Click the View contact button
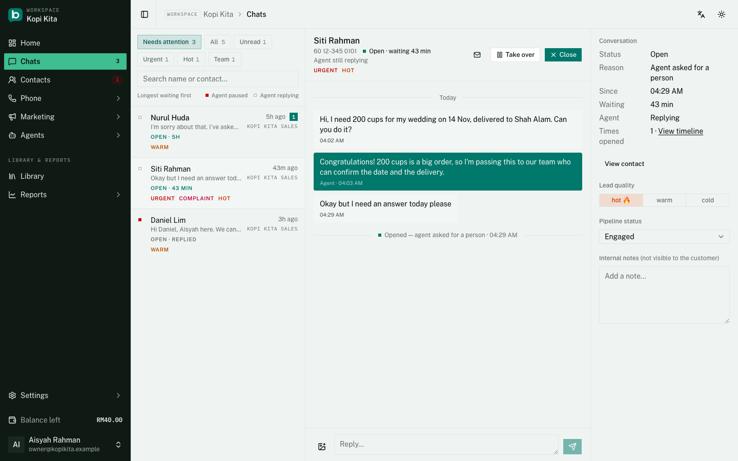This screenshot has width=738, height=461. tap(624, 164)
